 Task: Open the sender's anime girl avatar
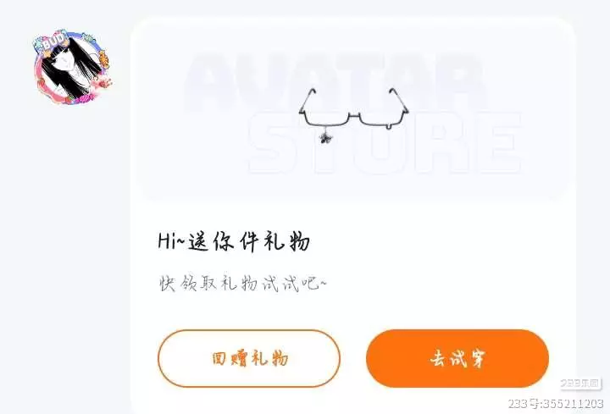(x=72, y=67)
